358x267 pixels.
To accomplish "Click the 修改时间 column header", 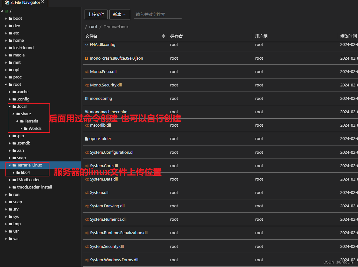I will pos(348,36).
